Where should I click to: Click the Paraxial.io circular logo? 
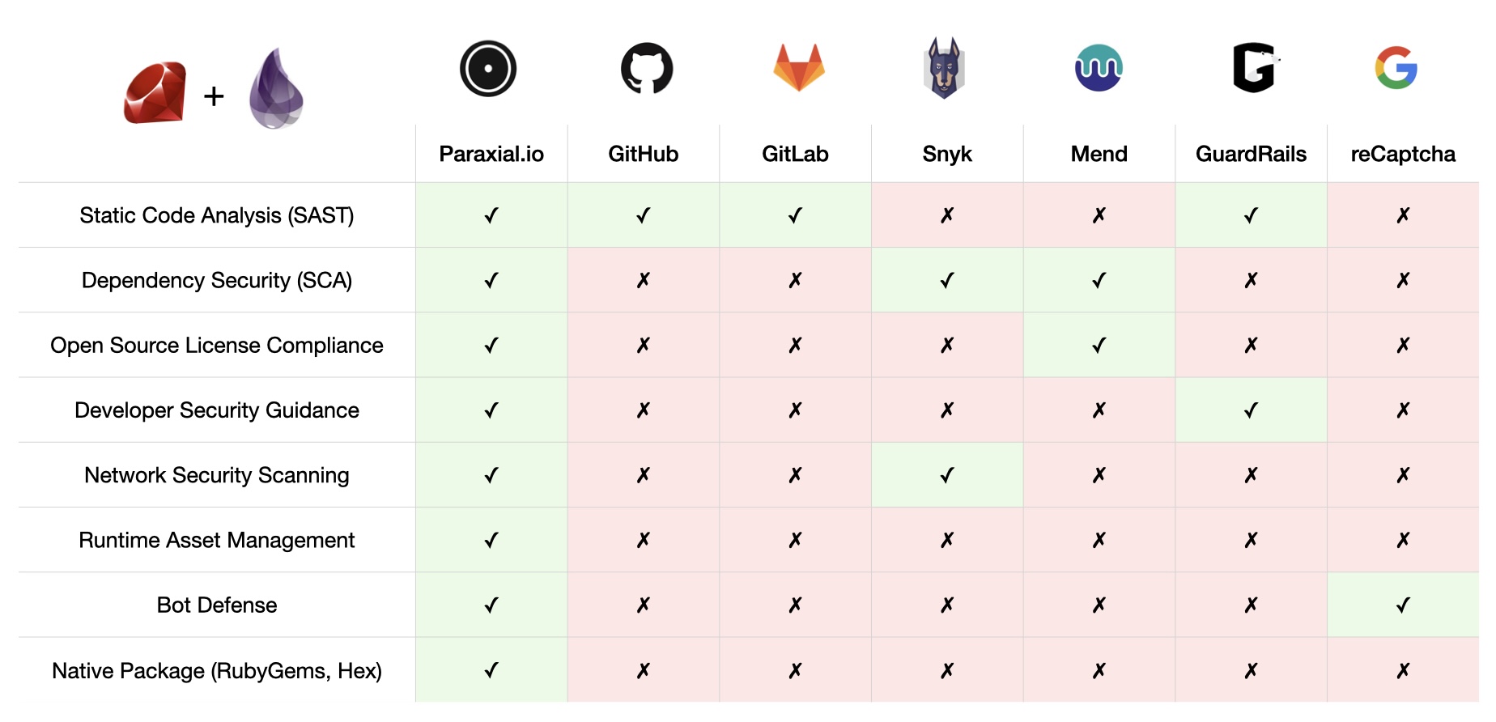[x=488, y=69]
